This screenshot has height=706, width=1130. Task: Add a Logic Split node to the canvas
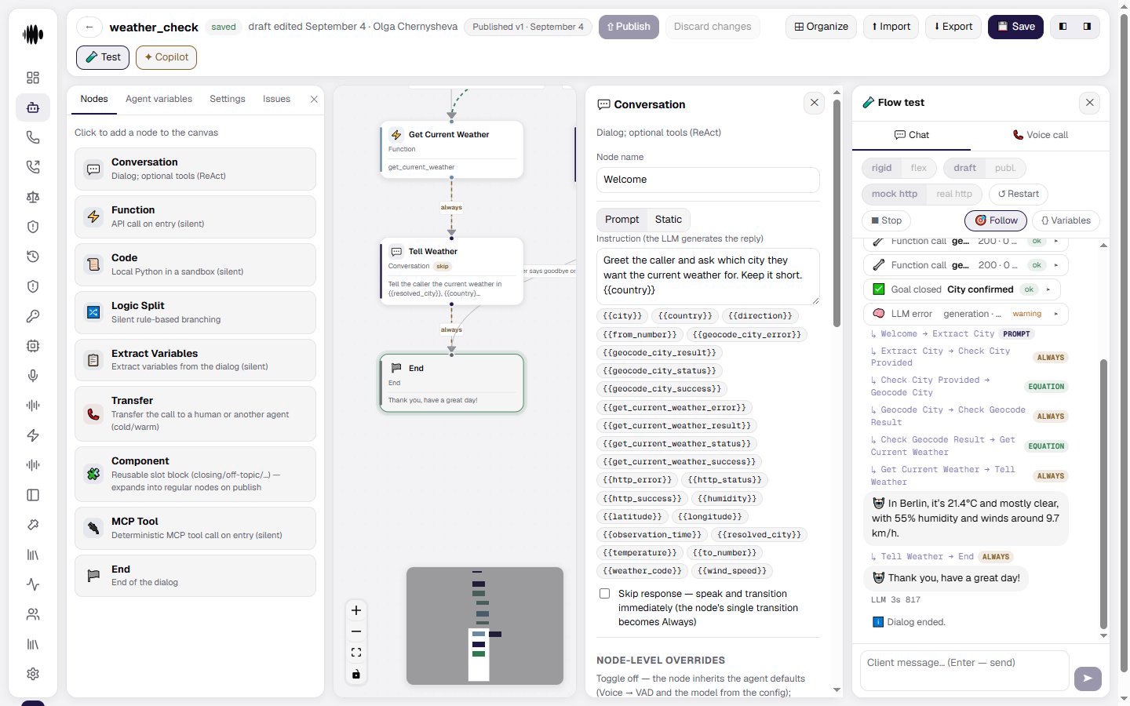pos(195,312)
